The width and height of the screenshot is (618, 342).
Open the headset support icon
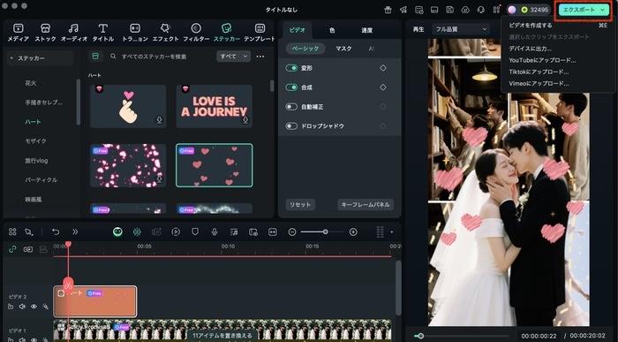click(x=481, y=10)
